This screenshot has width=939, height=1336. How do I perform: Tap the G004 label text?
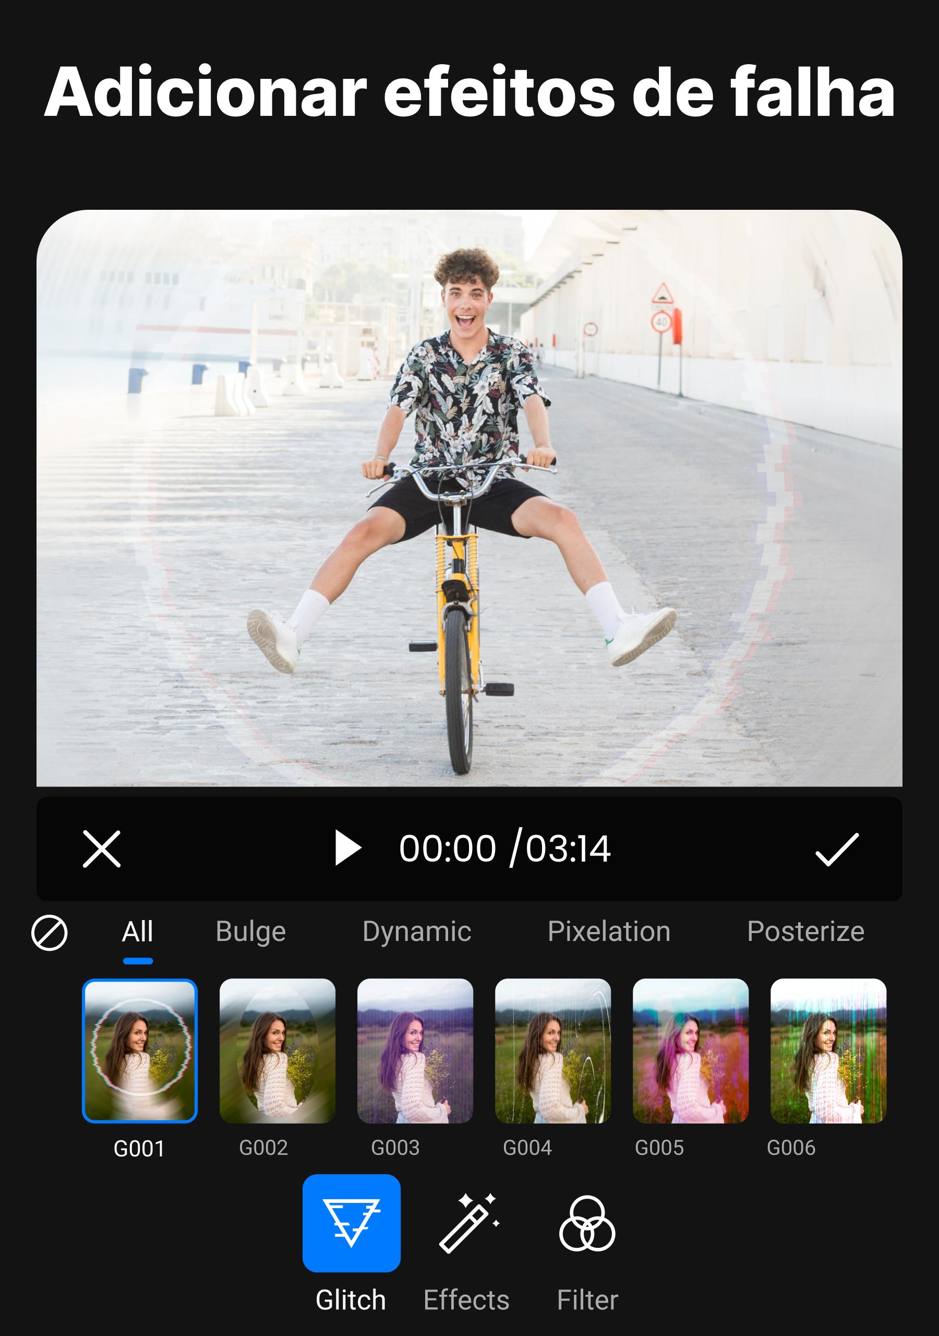coord(527,1148)
